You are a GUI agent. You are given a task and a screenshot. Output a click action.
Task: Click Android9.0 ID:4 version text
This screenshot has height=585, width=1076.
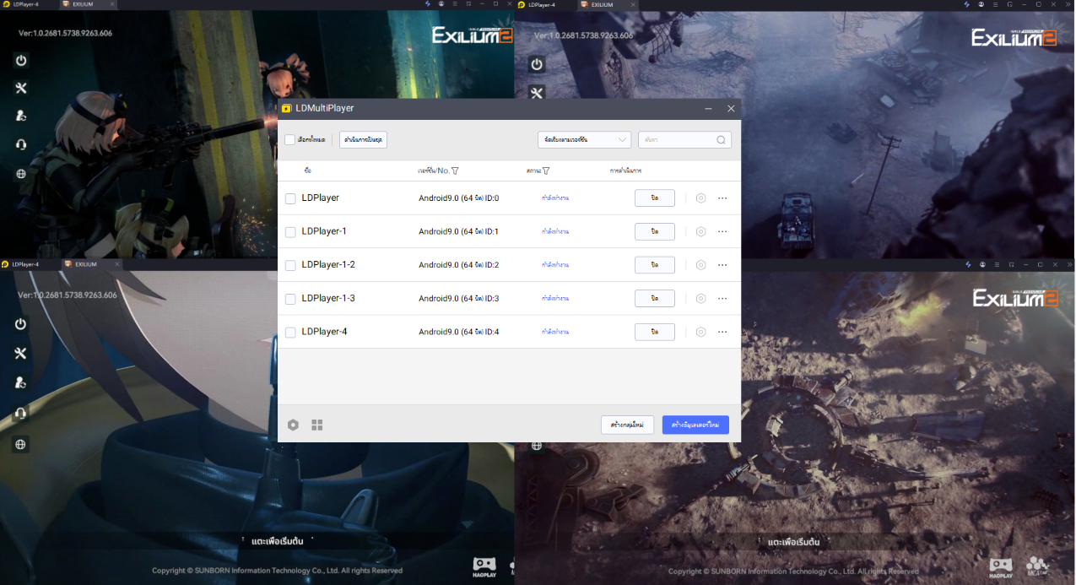[x=459, y=332]
